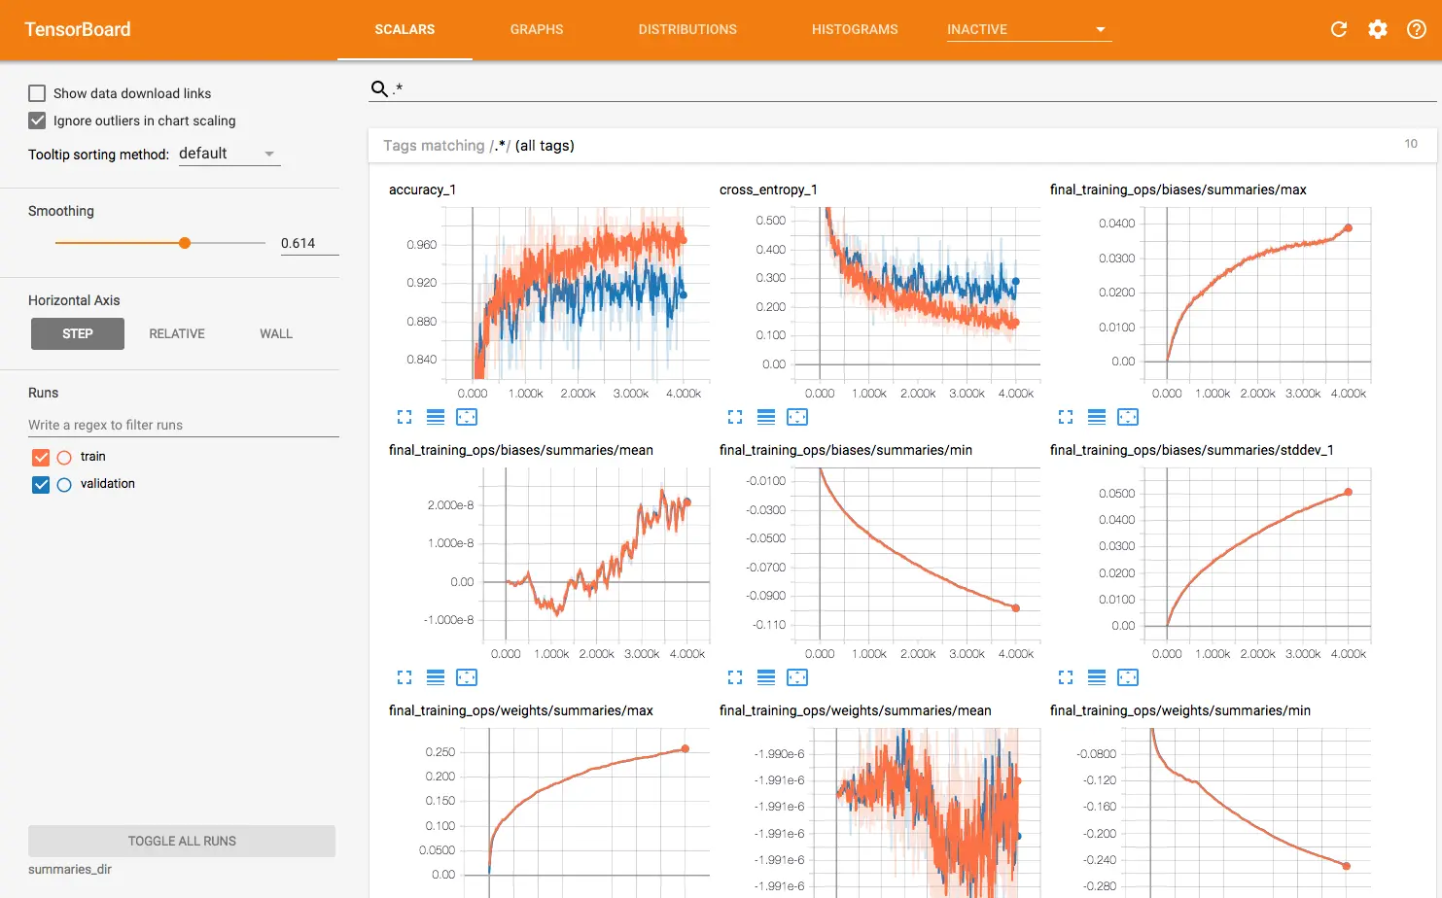
Task: Click the smoothing value field 0.614
Action: point(309,243)
